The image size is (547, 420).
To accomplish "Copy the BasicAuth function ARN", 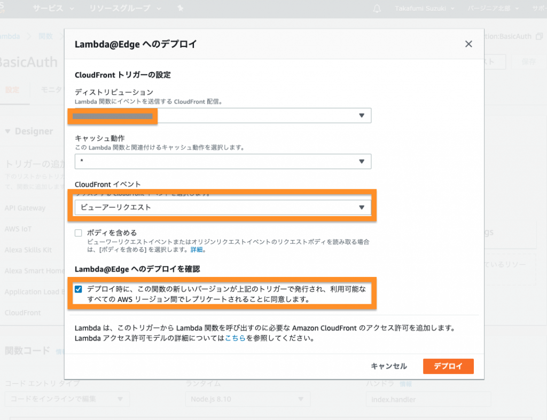I will pos(540,36).
